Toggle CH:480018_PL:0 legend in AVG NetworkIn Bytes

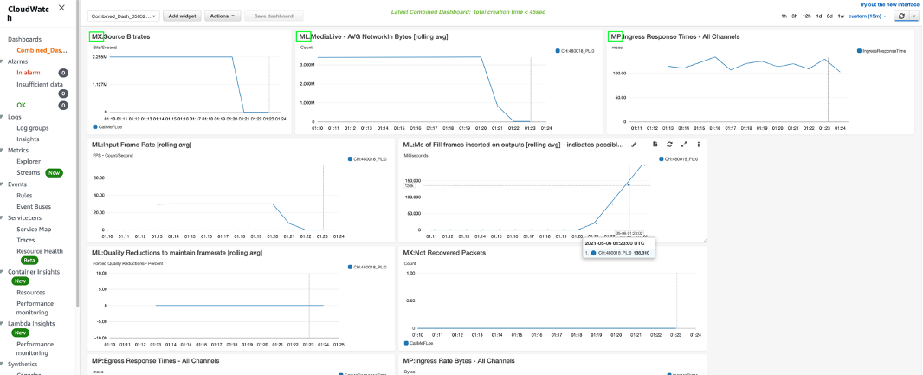[x=575, y=51]
